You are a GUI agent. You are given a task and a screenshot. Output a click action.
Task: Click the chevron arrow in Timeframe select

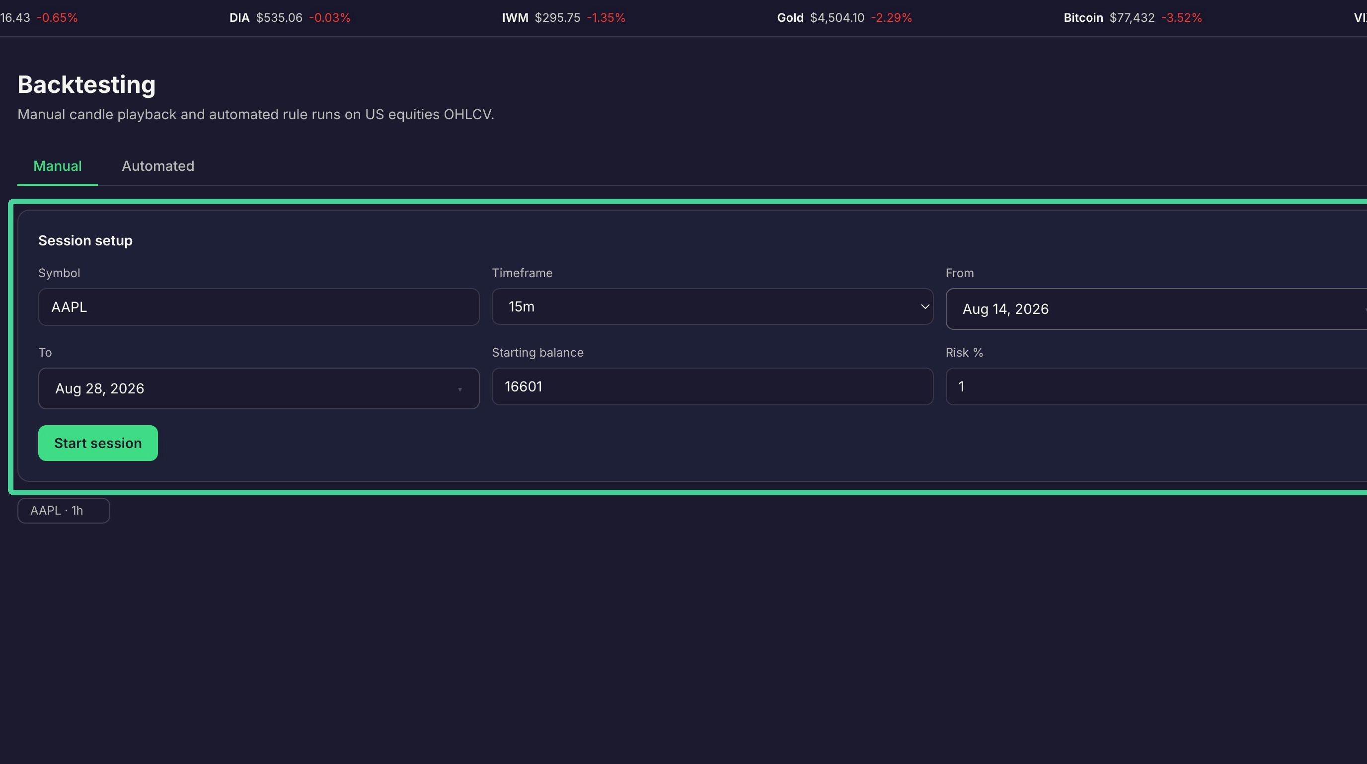[x=924, y=306]
